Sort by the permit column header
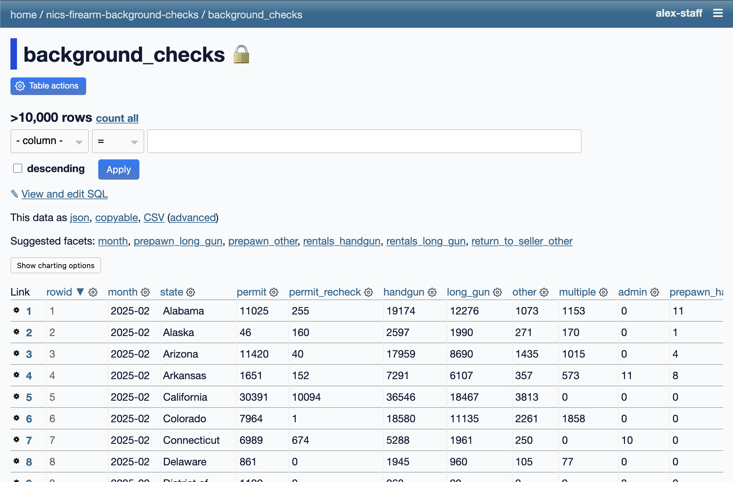Screen dimensions: 733x482 [252, 292]
